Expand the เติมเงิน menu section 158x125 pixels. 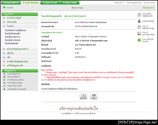4,53
